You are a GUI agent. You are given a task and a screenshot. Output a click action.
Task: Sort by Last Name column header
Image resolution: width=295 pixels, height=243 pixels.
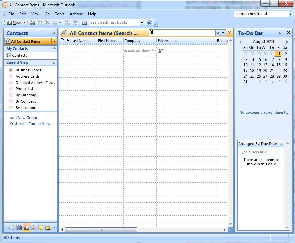click(83, 41)
